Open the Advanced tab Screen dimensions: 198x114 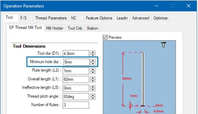click(x=141, y=18)
